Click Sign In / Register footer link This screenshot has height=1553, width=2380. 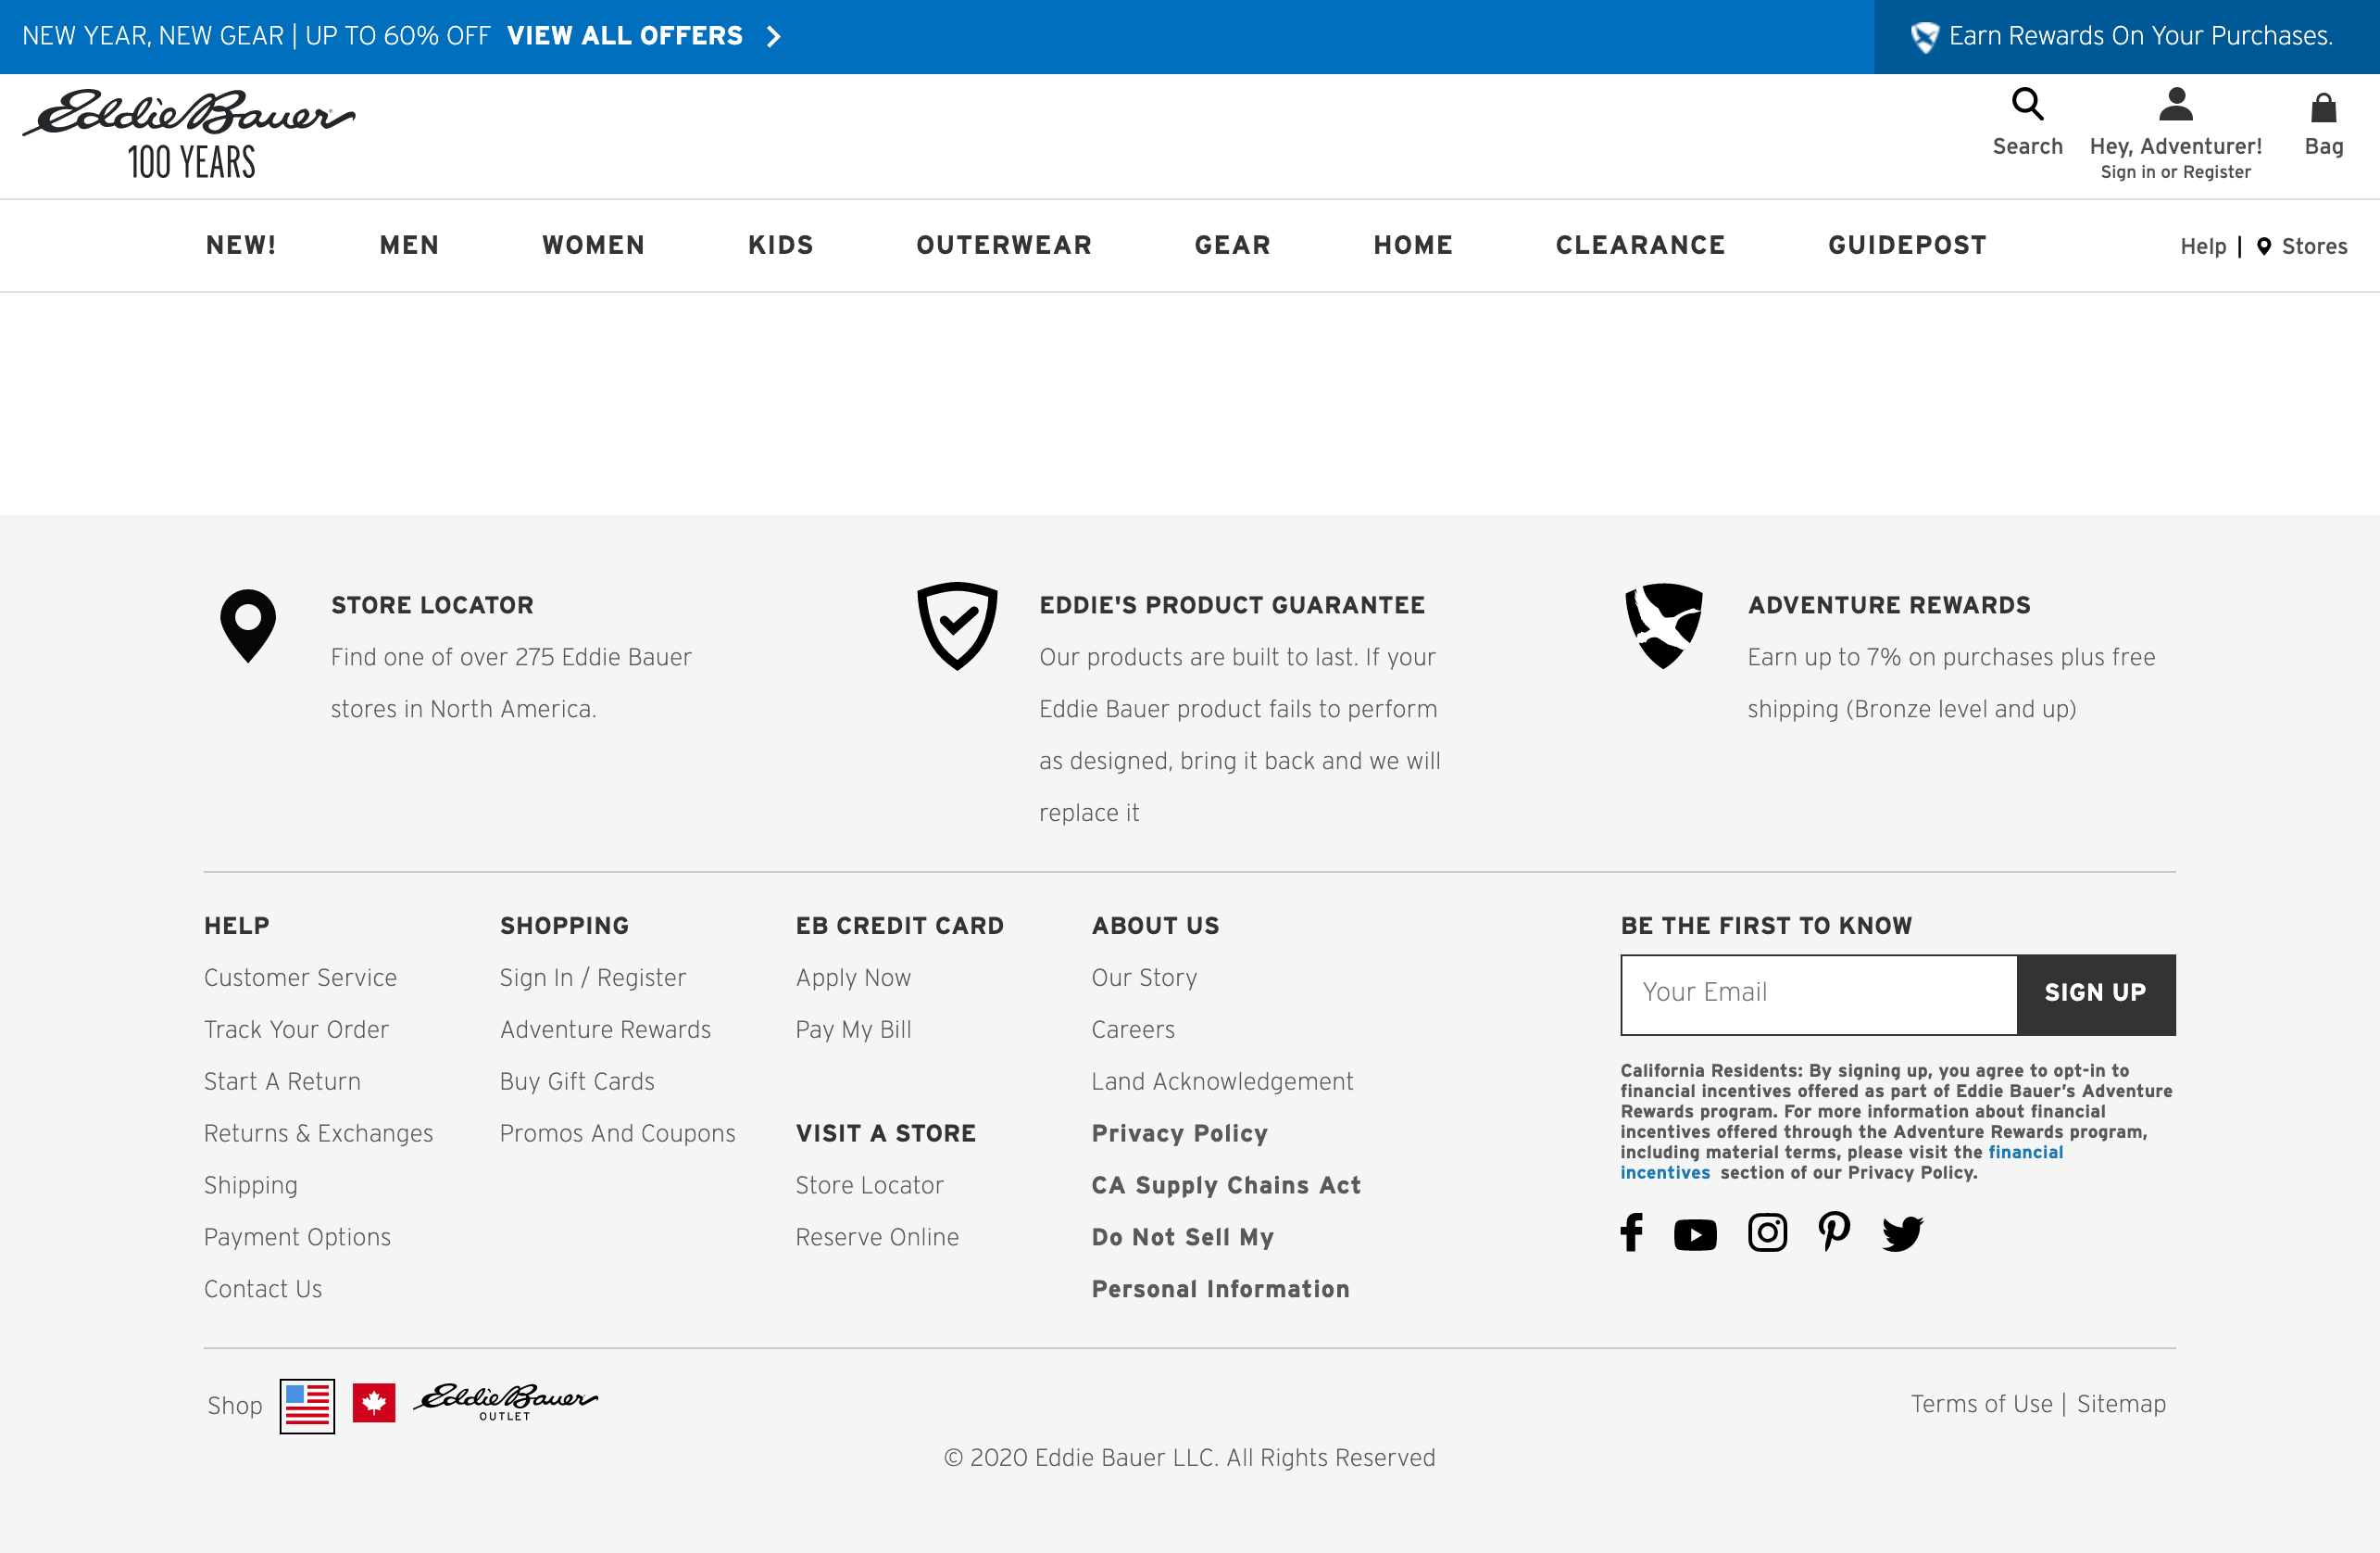coord(593,978)
